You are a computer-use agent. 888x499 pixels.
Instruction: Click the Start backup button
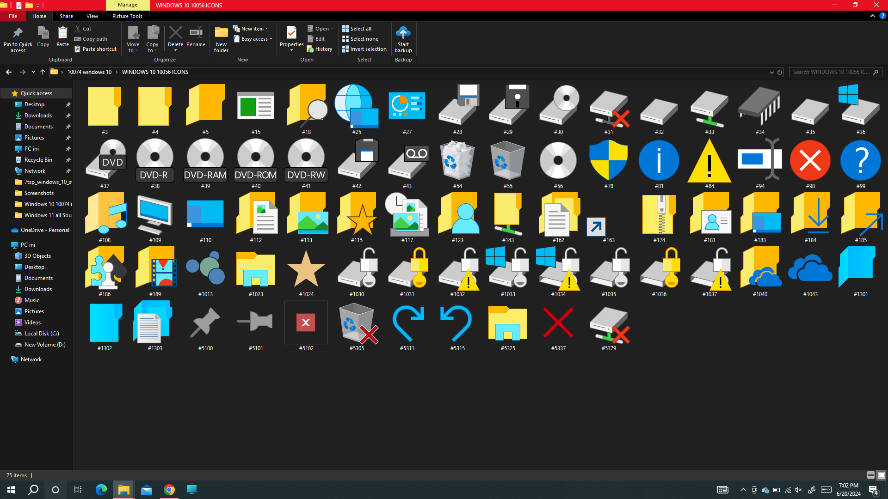pyautogui.click(x=403, y=40)
